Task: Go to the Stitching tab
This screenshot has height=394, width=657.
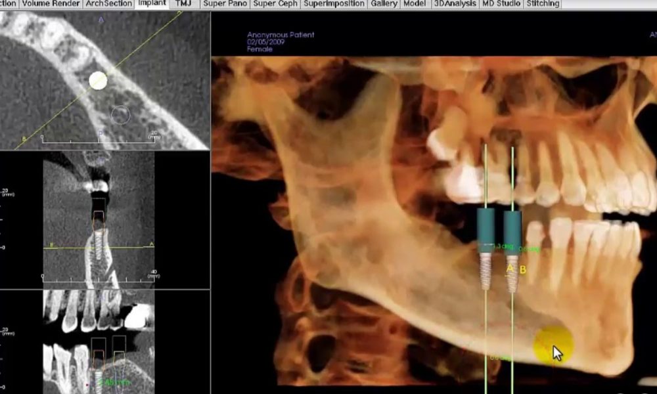Action: click(543, 4)
